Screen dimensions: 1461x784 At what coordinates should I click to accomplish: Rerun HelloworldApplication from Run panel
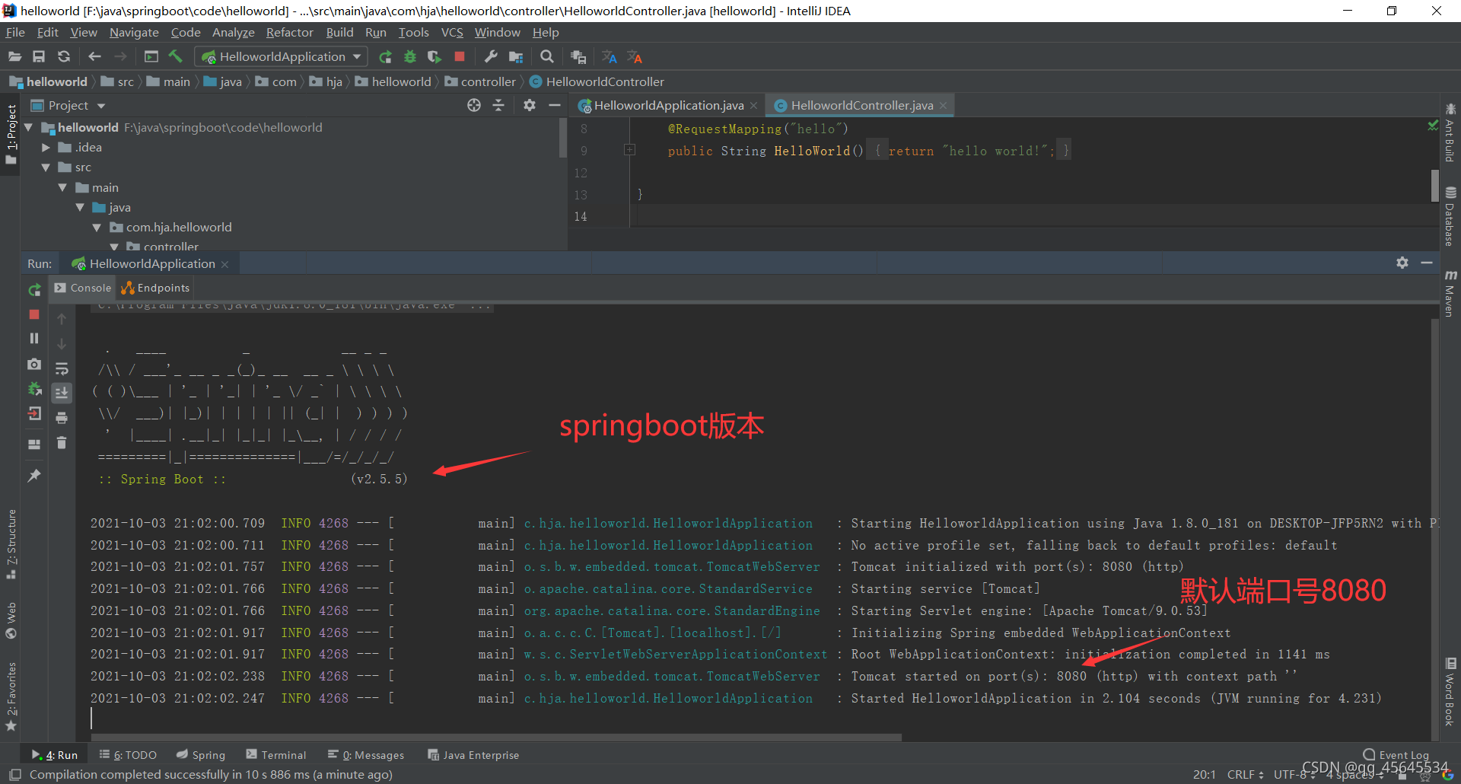[x=34, y=290]
